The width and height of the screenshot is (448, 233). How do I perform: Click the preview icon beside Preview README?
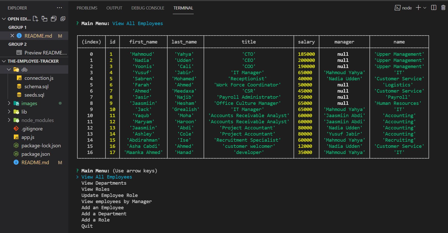19,52
